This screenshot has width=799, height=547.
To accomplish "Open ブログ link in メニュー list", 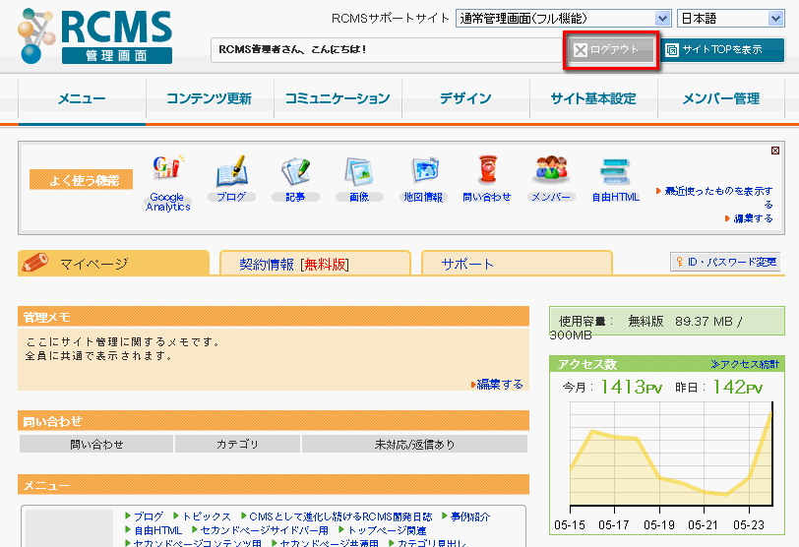I will [149, 516].
